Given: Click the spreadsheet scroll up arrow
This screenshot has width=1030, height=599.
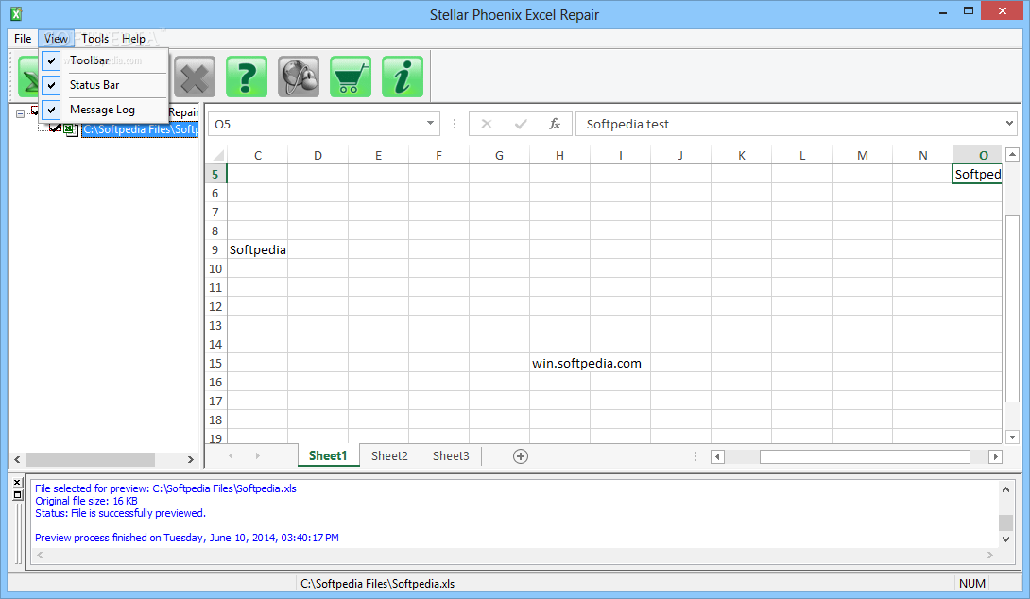Looking at the screenshot, I should 1012,155.
